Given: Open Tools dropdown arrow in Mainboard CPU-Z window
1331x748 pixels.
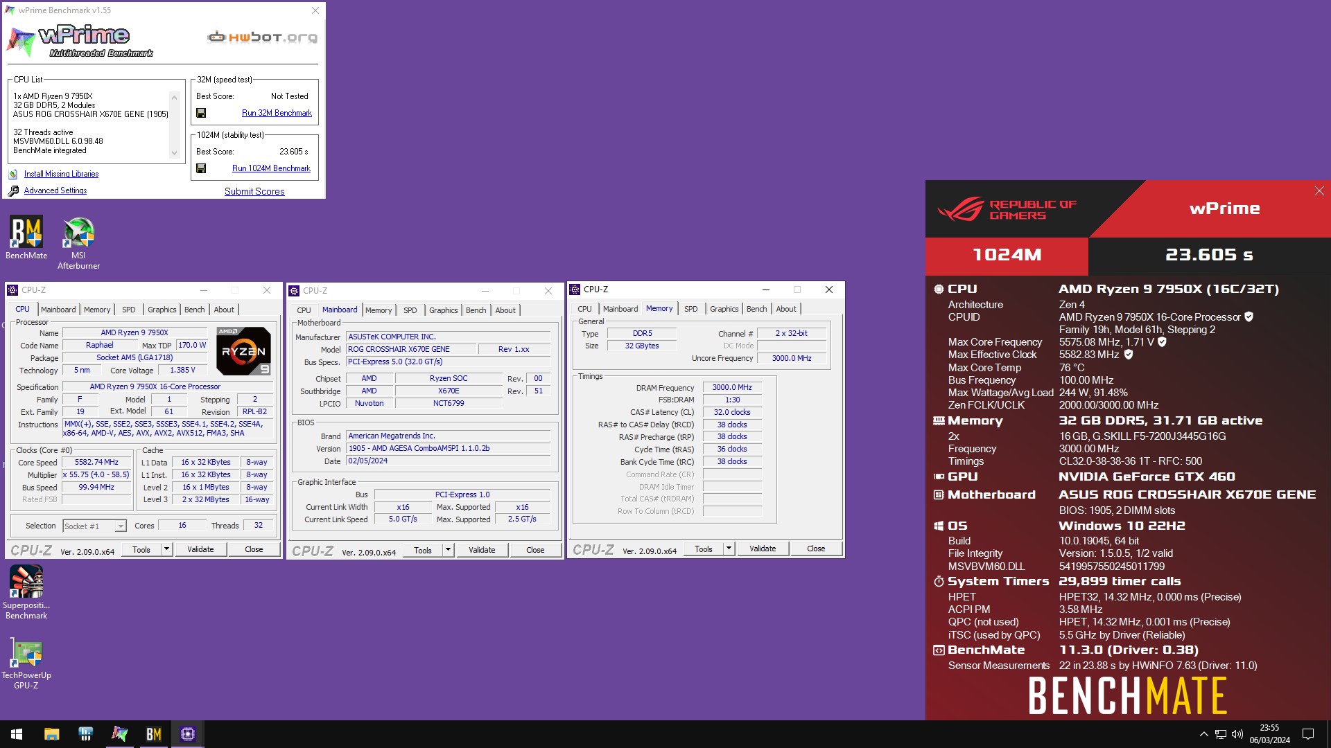Looking at the screenshot, I should pos(448,550).
